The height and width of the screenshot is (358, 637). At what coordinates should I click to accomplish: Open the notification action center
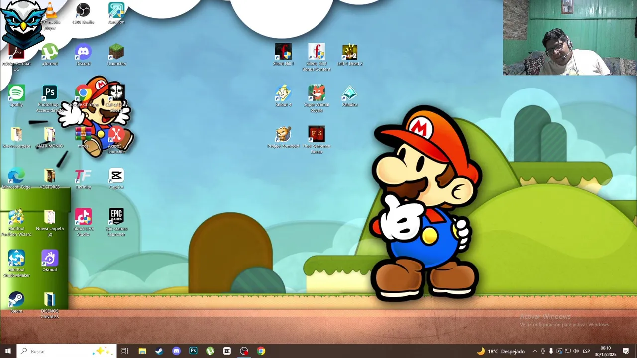[626, 351]
